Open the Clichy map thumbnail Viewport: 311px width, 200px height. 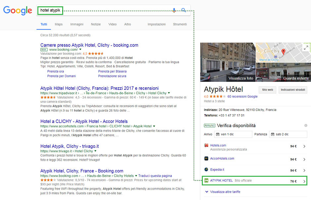point(284,52)
